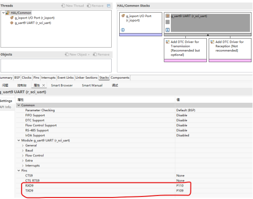The width and height of the screenshot is (253, 199).
Task: Switch to the 控制台 console view
Action: [22, 85]
